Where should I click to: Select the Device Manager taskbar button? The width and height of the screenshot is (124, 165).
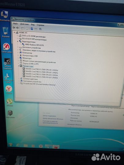(48, 146)
